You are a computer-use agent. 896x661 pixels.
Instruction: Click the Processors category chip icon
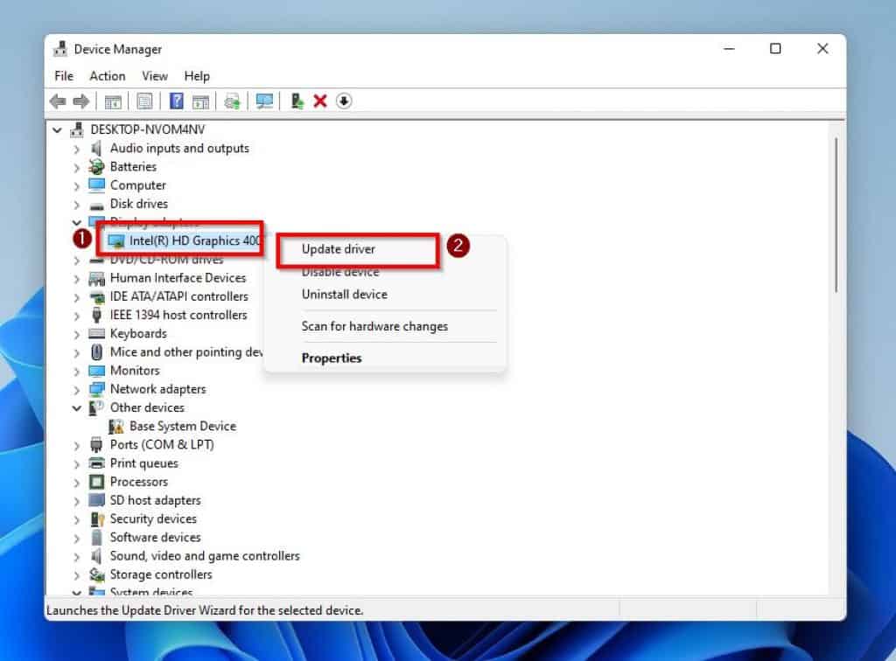[96, 482]
